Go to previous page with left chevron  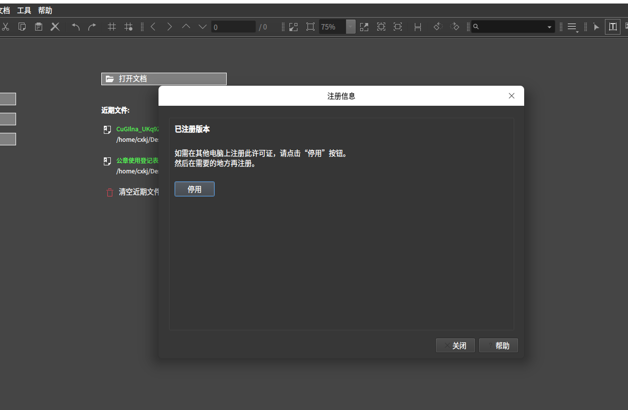pos(153,27)
